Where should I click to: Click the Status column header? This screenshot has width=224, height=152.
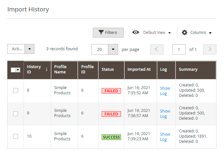point(108,69)
